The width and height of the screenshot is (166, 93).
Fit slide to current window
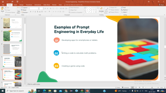165,88
